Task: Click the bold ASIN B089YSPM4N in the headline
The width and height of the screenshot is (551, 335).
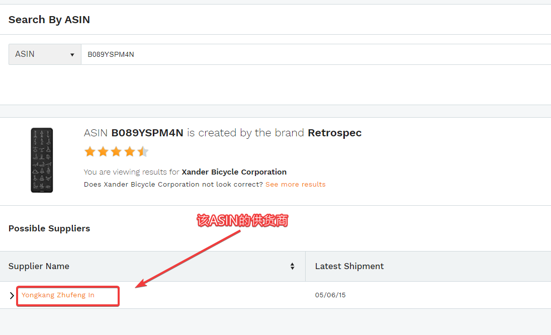Action: (x=147, y=133)
